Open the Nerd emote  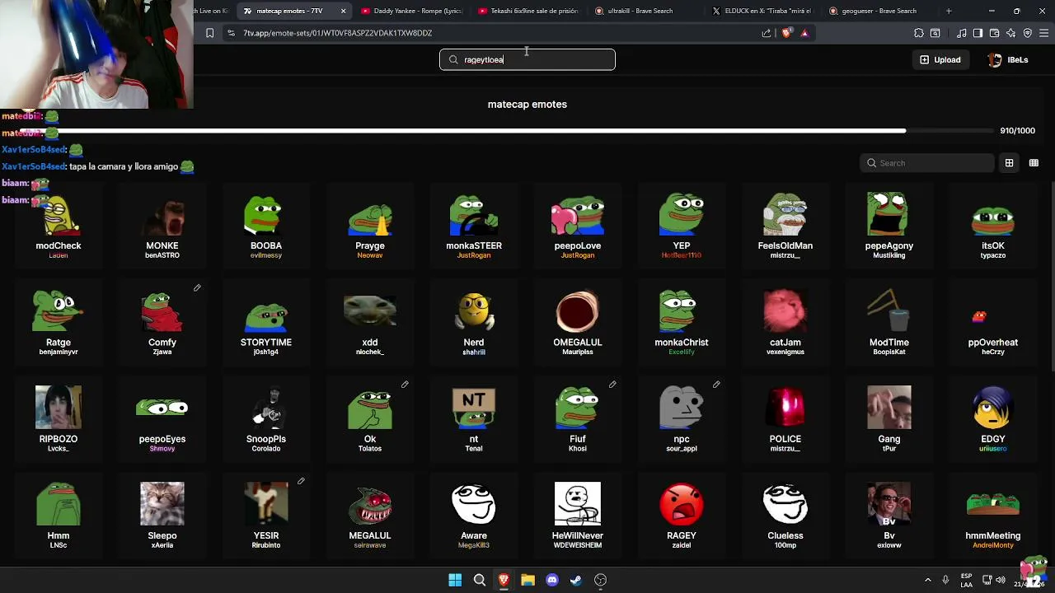point(474,323)
